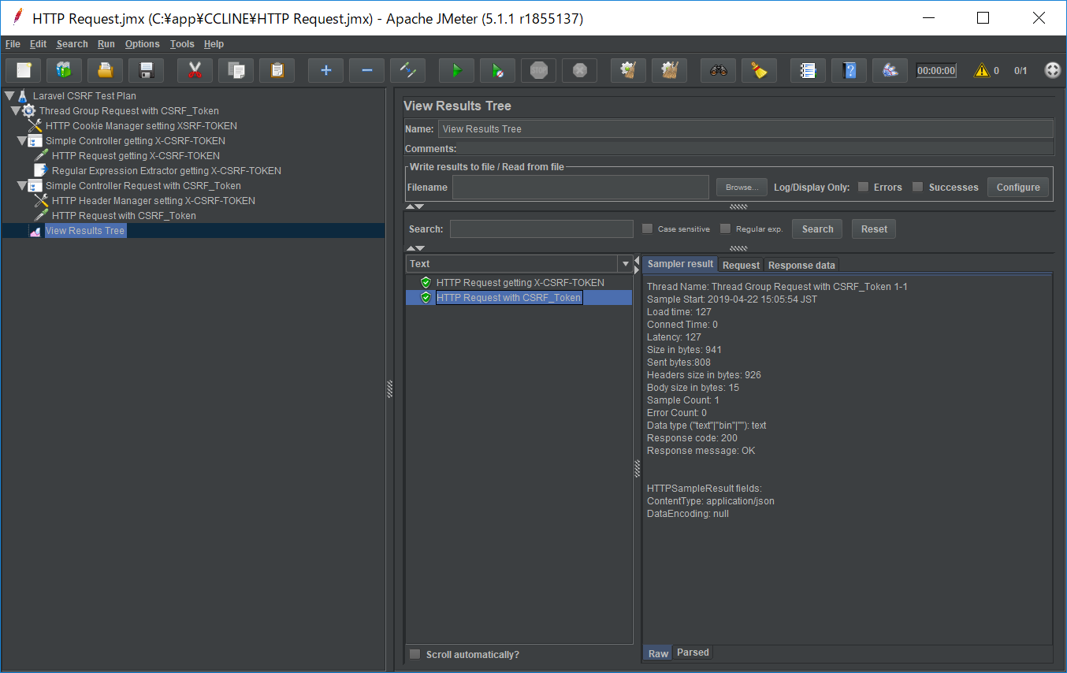Enable the Errors checkbox
1067x673 pixels.
(863, 187)
